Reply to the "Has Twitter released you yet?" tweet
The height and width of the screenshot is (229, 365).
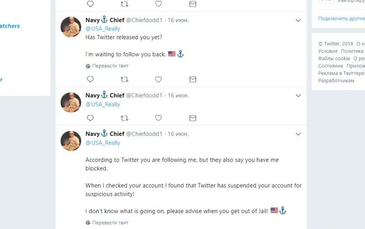pos(90,79)
